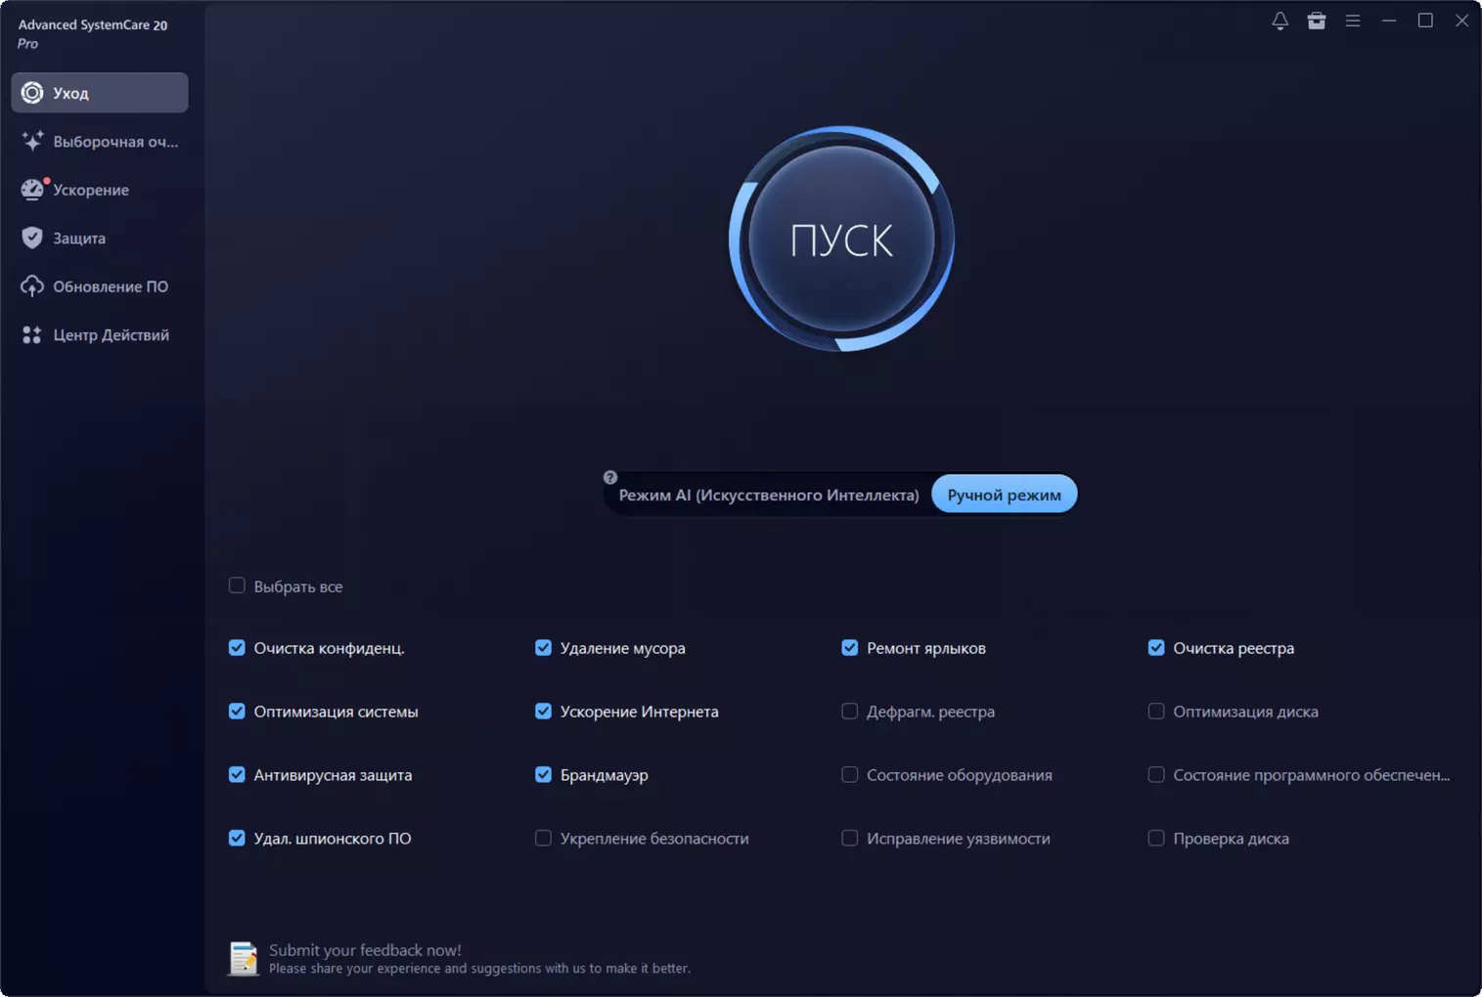Click the shield icon for Защита

point(32,238)
